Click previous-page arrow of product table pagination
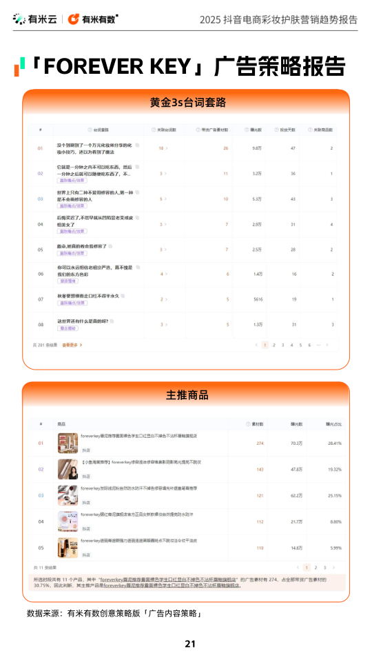 point(298,568)
